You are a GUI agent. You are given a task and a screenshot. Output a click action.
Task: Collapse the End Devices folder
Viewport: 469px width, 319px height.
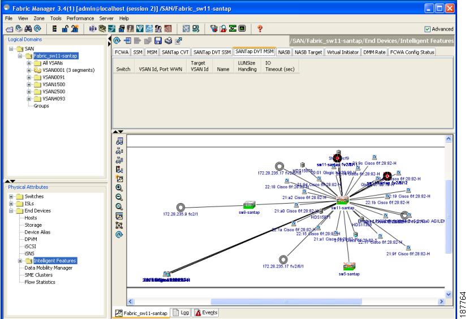11,211
